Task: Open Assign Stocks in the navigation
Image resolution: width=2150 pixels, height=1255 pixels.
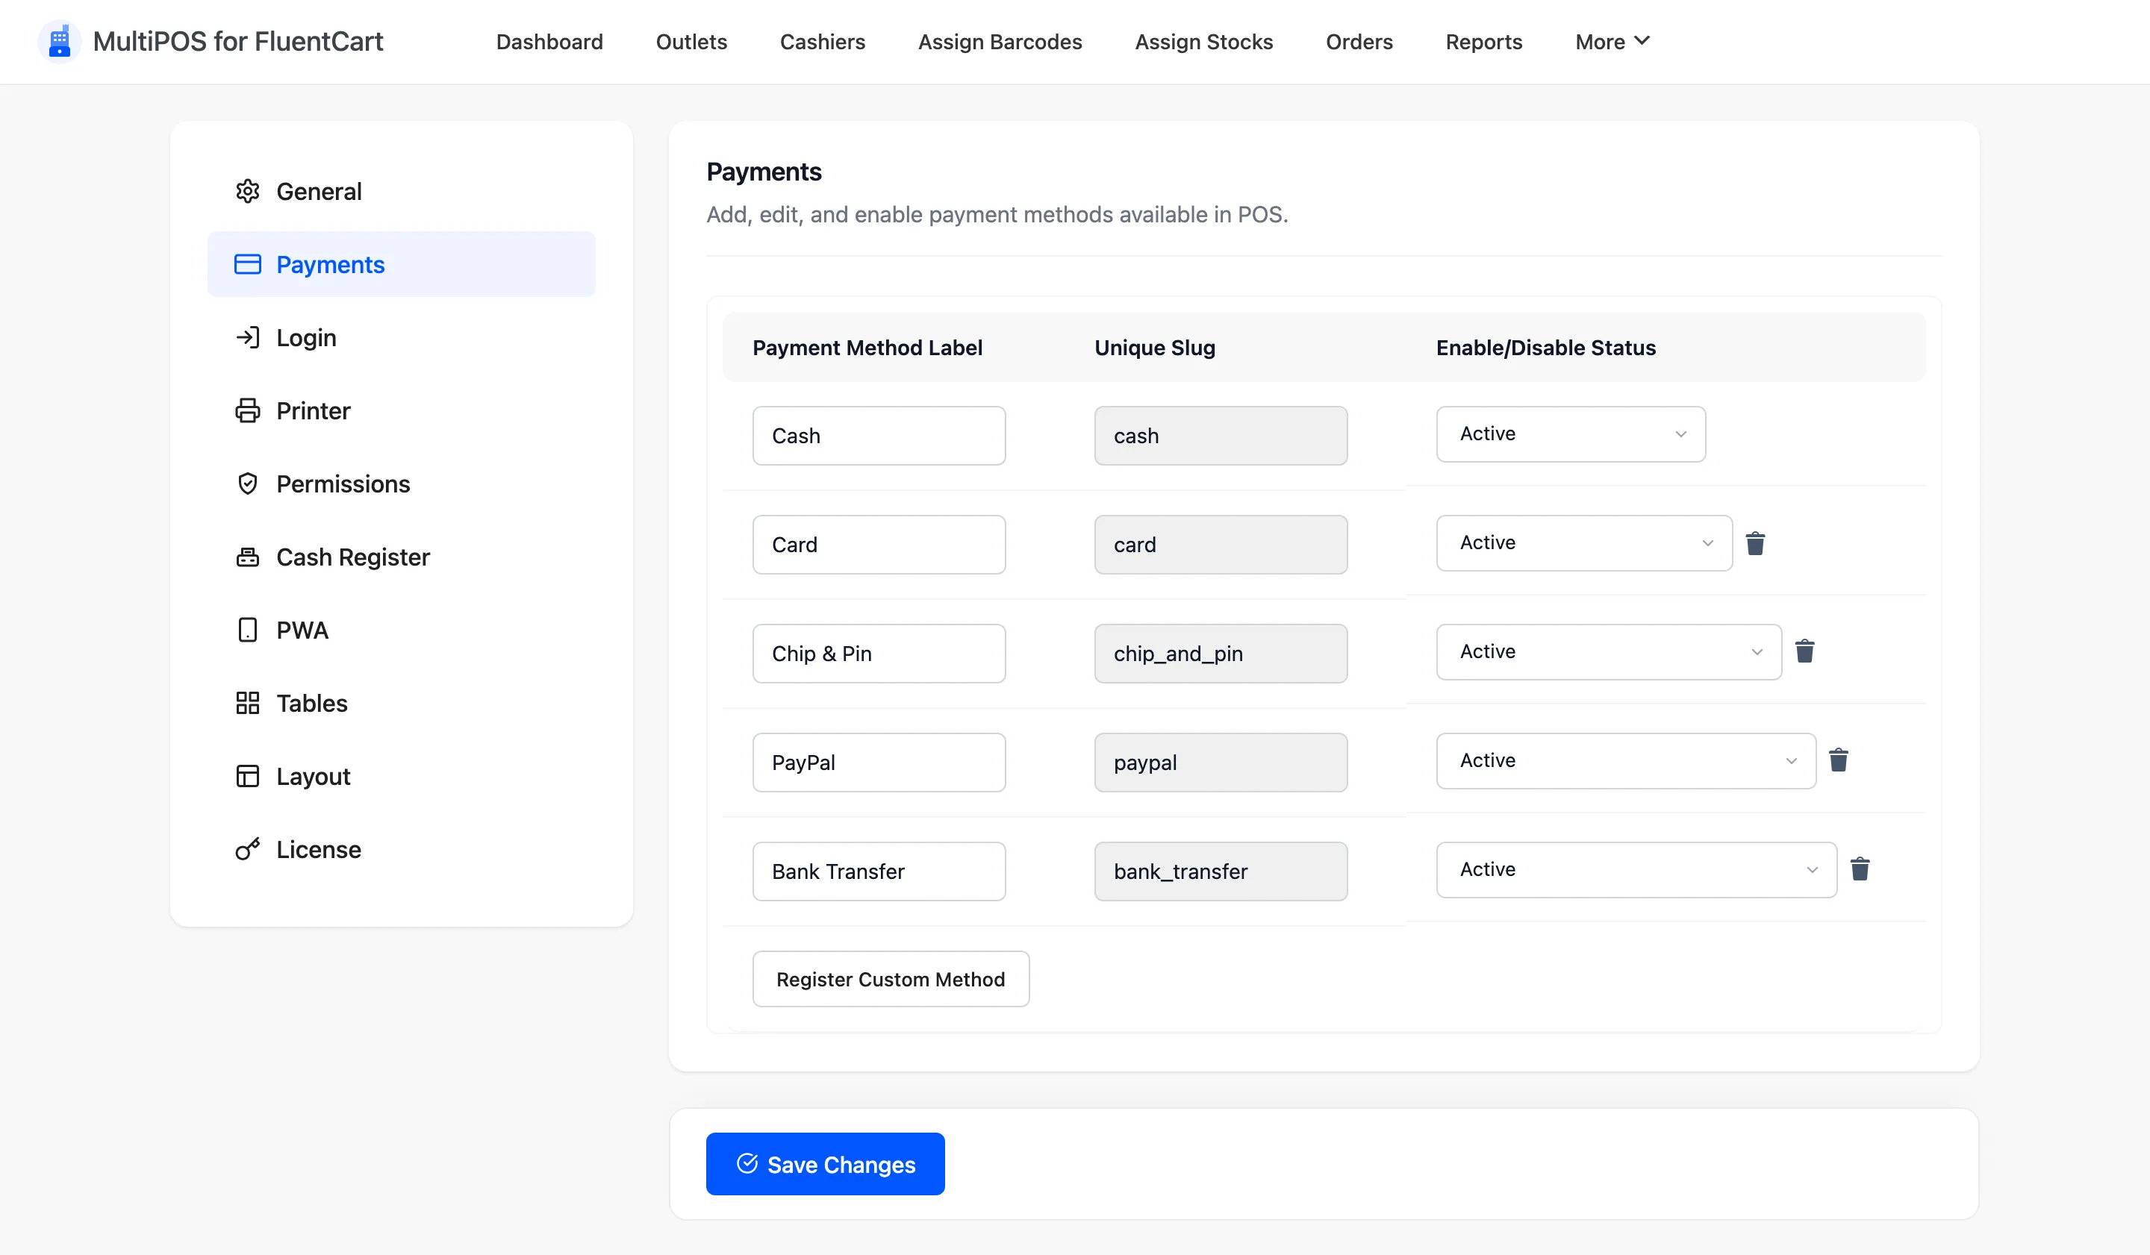Action: click(1204, 42)
